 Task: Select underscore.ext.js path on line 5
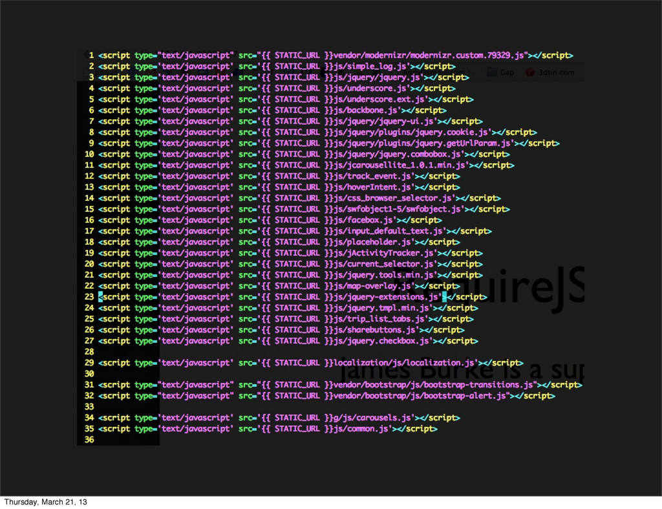(x=379, y=99)
